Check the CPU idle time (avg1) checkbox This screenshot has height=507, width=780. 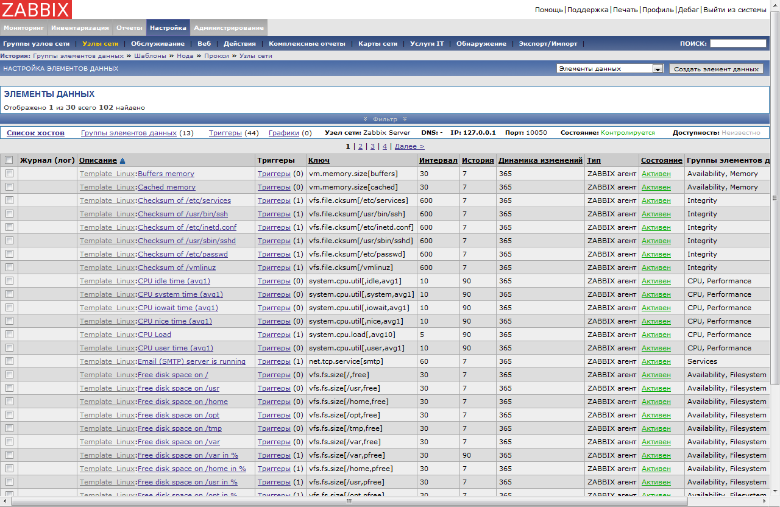(x=9, y=281)
